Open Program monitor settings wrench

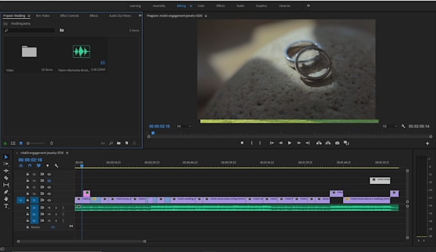tap(403, 126)
